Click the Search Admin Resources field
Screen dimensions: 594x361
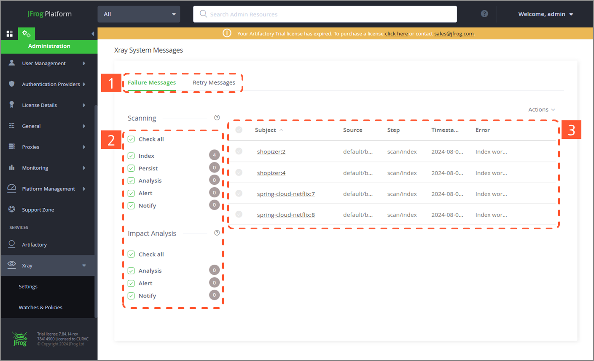point(325,14)
